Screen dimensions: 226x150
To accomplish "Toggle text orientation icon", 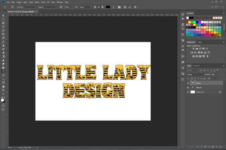I will tap(12, 7).
